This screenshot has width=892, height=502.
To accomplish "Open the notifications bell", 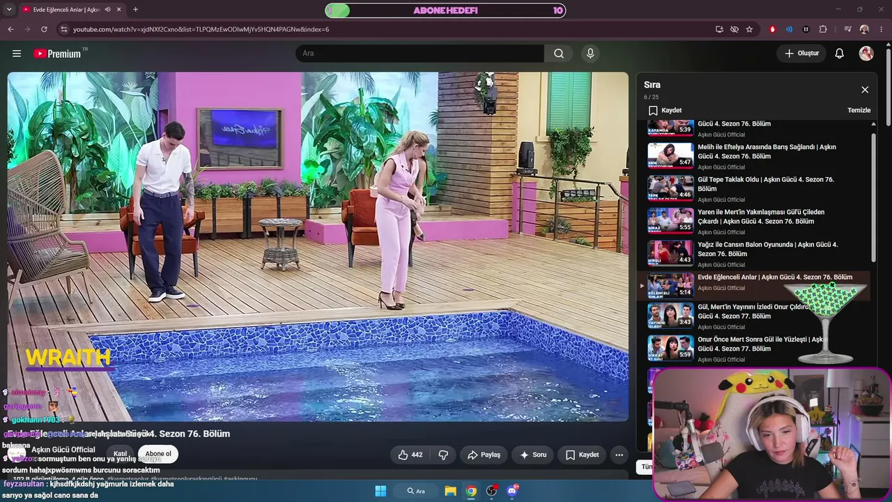I will click(840, 54).
